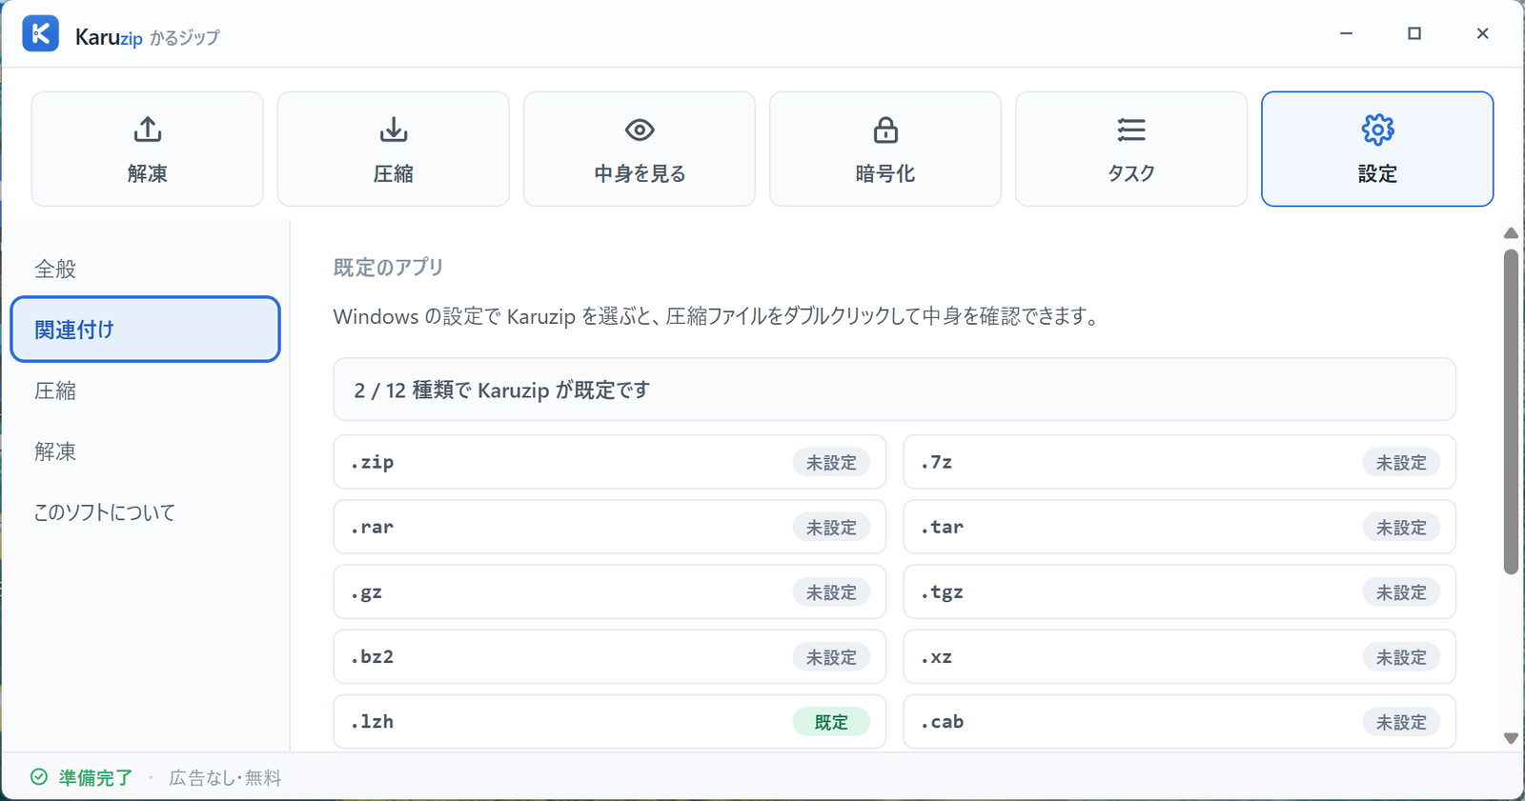Click the .zip association row
The image size is (1525, 801).
click(609, 462)
